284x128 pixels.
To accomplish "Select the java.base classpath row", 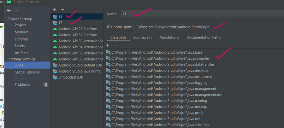I will (194, 52).
